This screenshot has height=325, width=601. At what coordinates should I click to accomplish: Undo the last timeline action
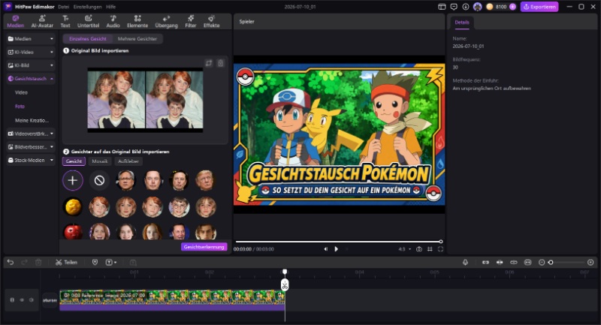11,262
